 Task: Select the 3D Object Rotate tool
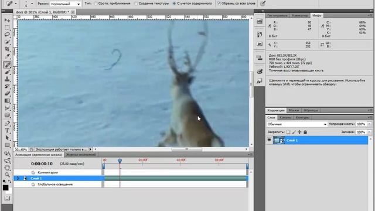(x=7, y=154)
